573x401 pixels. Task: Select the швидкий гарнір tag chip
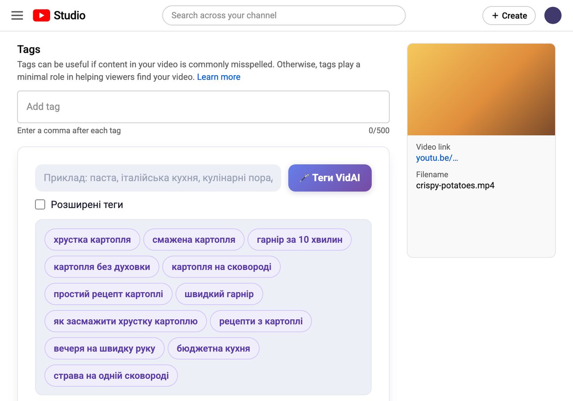click(219, 294)
